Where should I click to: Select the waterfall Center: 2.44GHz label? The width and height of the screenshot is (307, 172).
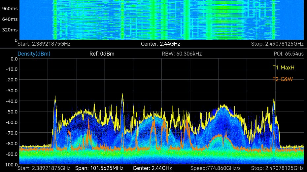coord(160,44)
